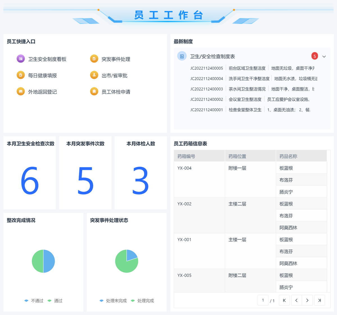Collapse the 卫生/安全检查制度表 chevron
The image size is (337, 315).
coord(324,57)
